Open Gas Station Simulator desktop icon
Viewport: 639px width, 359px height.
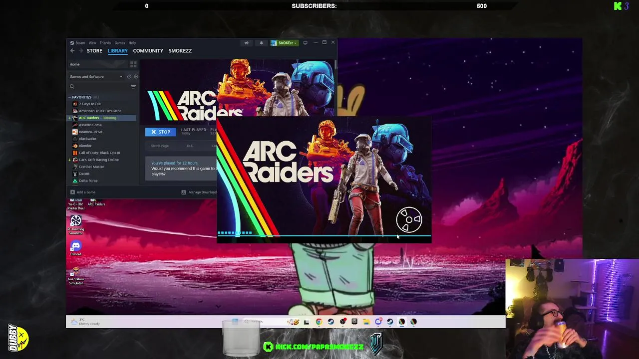(76, 276)
